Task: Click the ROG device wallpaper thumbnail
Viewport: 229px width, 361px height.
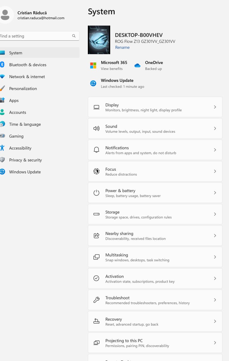Action: tap(99, 40)
